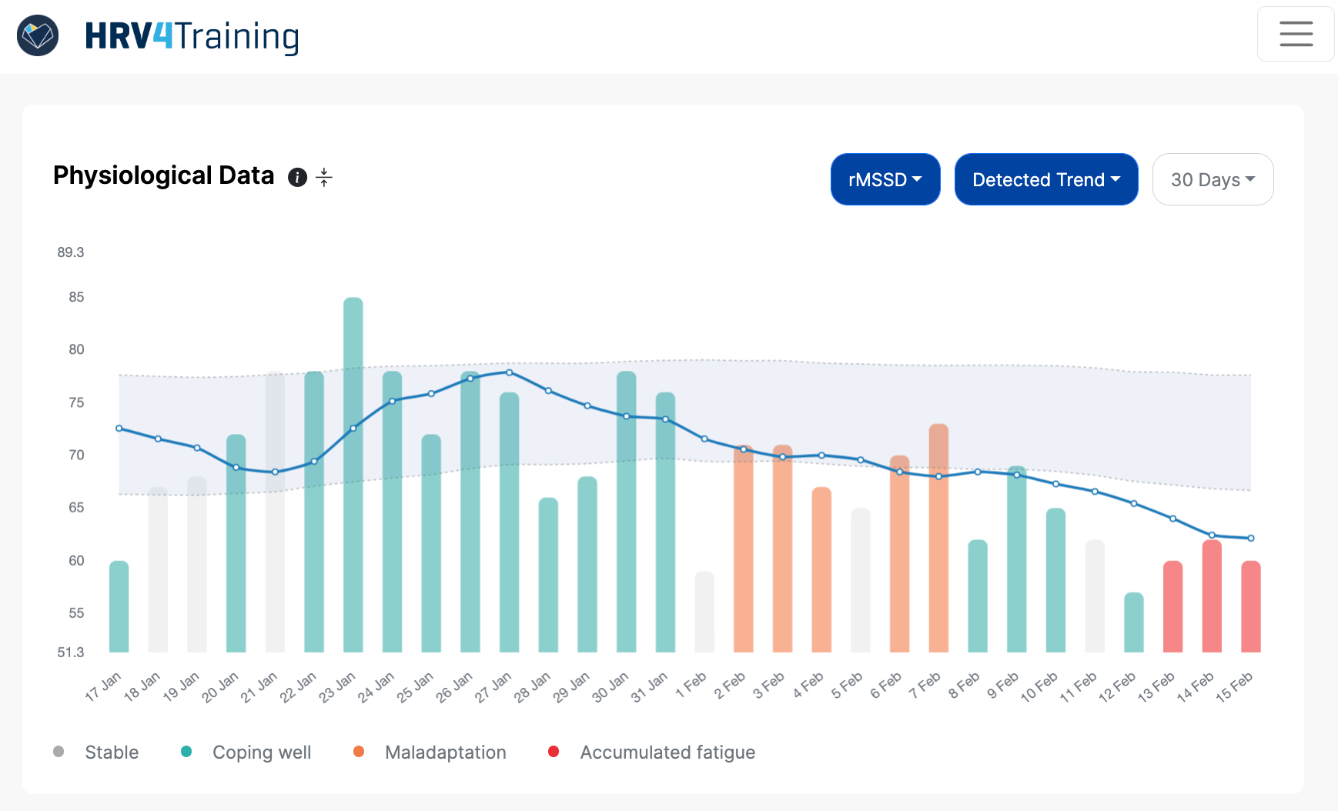Click the gray bar on 21 Jan
This screenshot has width=1338, height=811.
click(273, 508)
